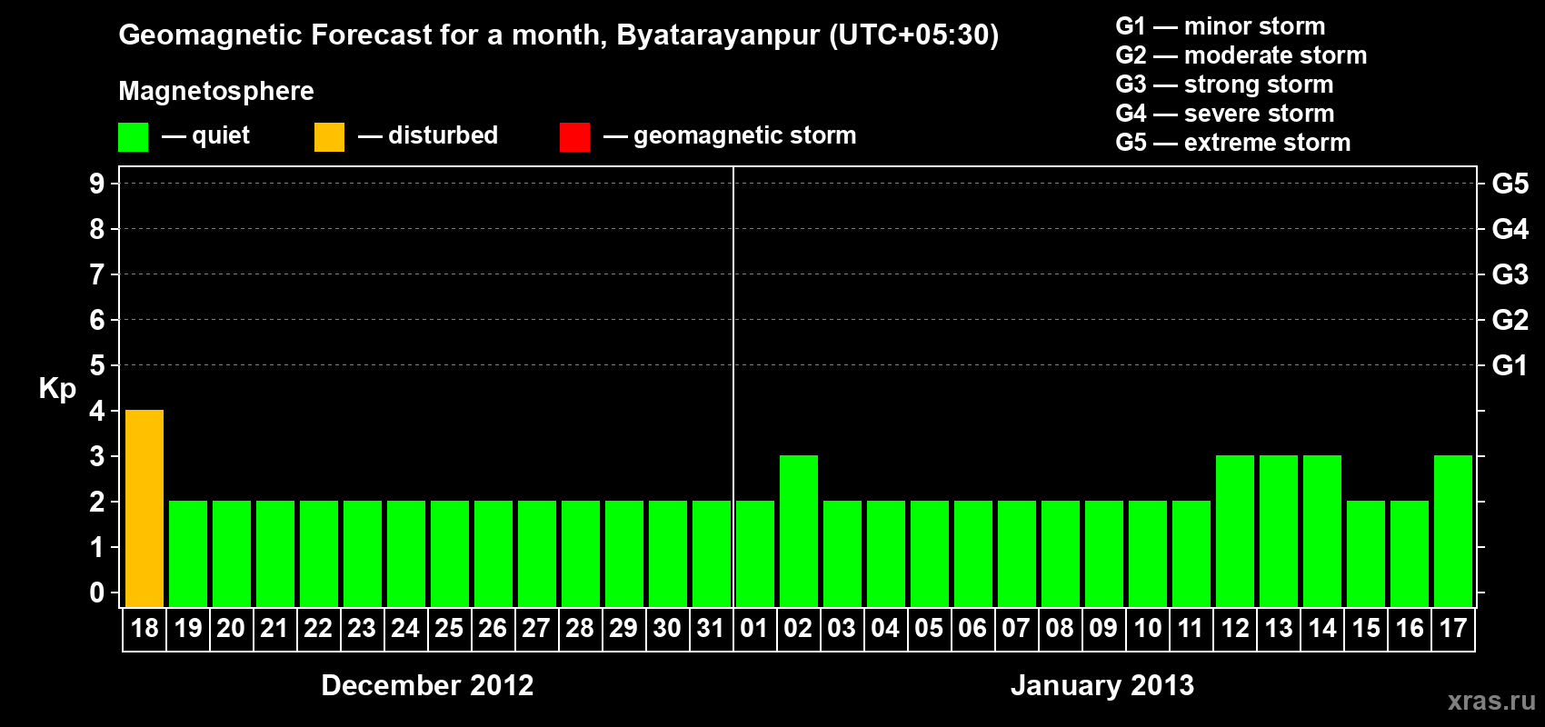Click the 'G2 — moderate storm' legend line

[1241, 55]
